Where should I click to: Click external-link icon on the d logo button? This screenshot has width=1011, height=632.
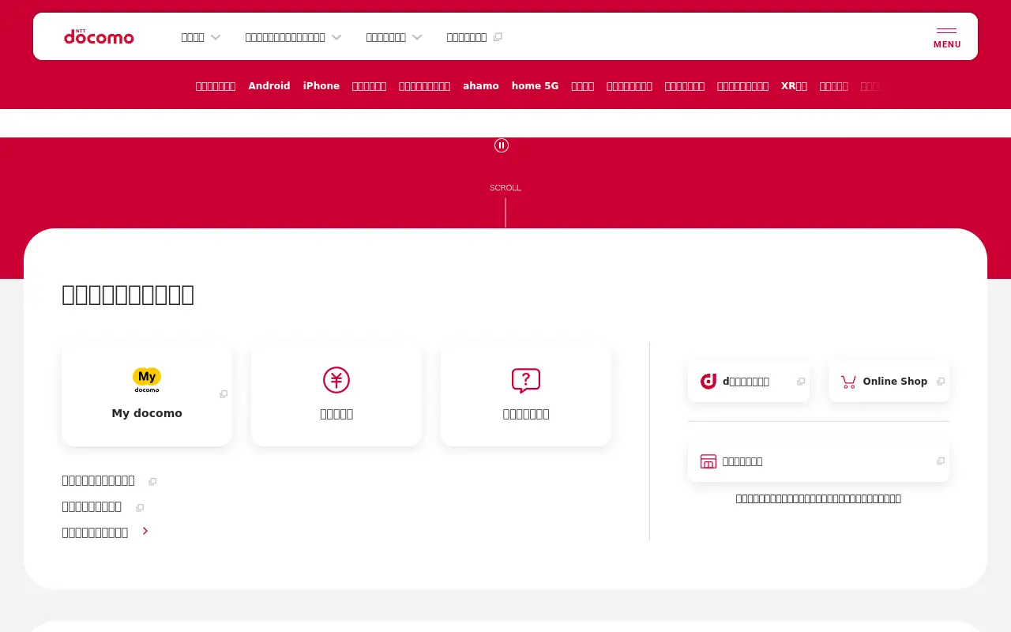pos(801,382)
